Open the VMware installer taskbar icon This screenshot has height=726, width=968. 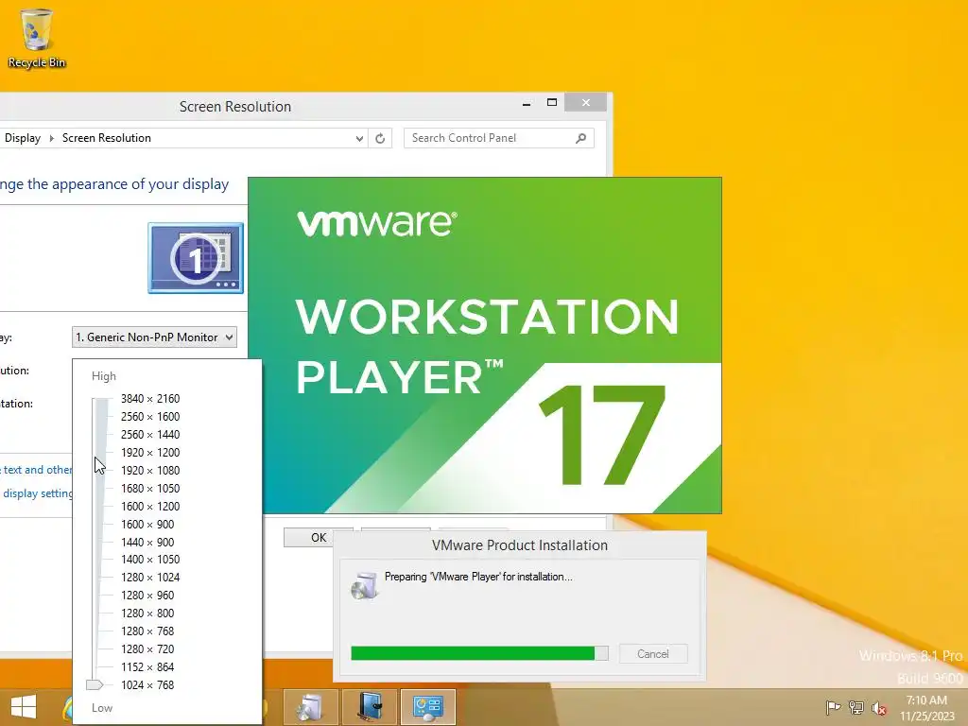310,707
